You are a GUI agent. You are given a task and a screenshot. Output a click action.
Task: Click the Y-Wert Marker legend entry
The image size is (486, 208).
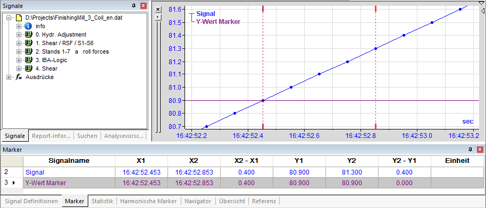pos(219,22)
